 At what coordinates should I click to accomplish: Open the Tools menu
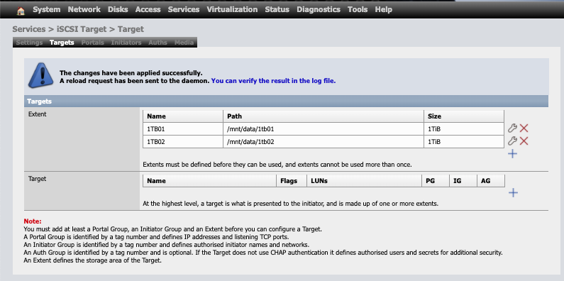(358, 10)
